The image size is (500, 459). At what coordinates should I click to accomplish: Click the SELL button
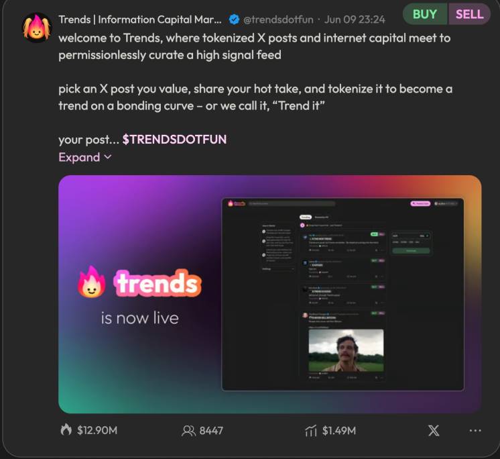pos(469,14)
